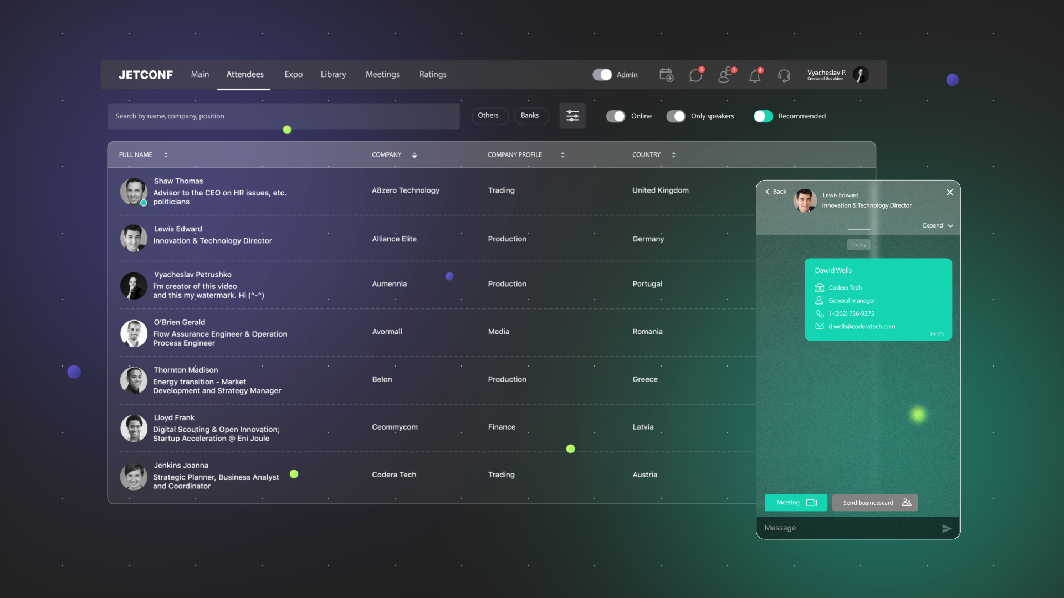Toggle the Admin switch
The width and height of the screenshot is (1064, 598).
click(x=602, y=75)
